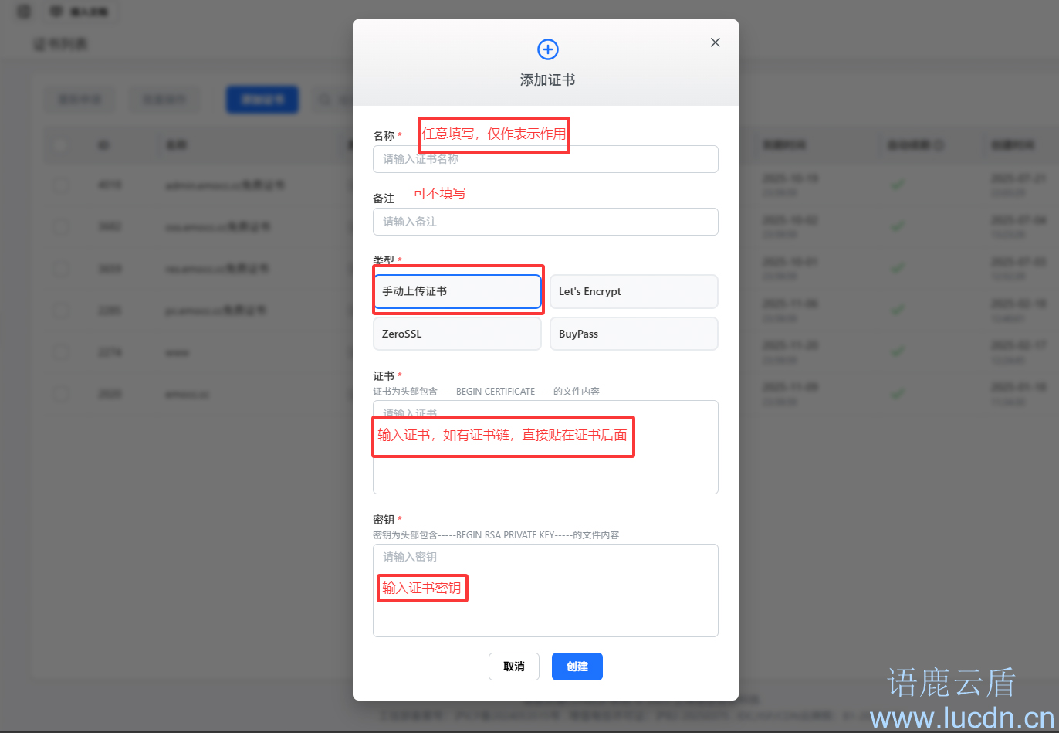
Task: Select the 手动上传证书 certificate type
Action: [457, 291]
